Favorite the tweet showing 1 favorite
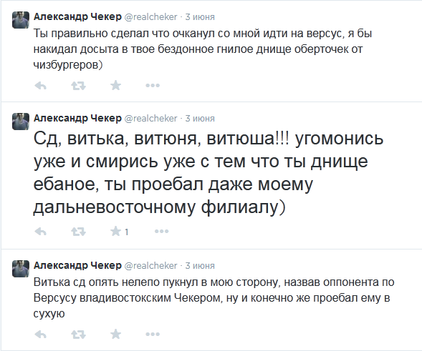The image size is (422, 351). point(116,231)
